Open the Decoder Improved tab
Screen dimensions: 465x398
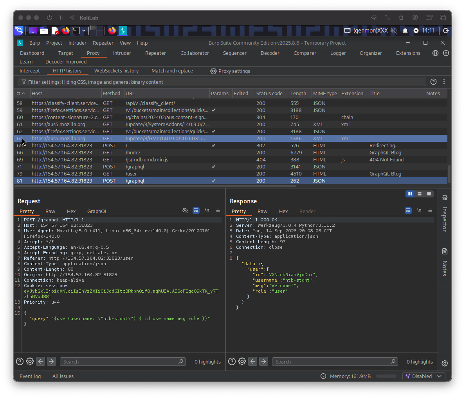66,62
